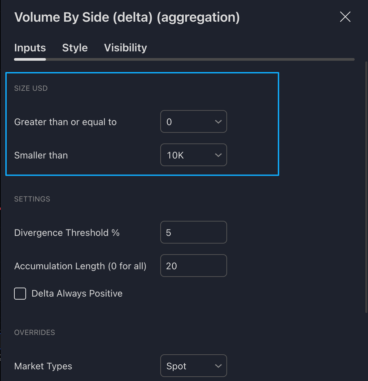Click the Market Types label text
Image resolution: width=368 pixels, height=381 pixels.
pos(43,366)
